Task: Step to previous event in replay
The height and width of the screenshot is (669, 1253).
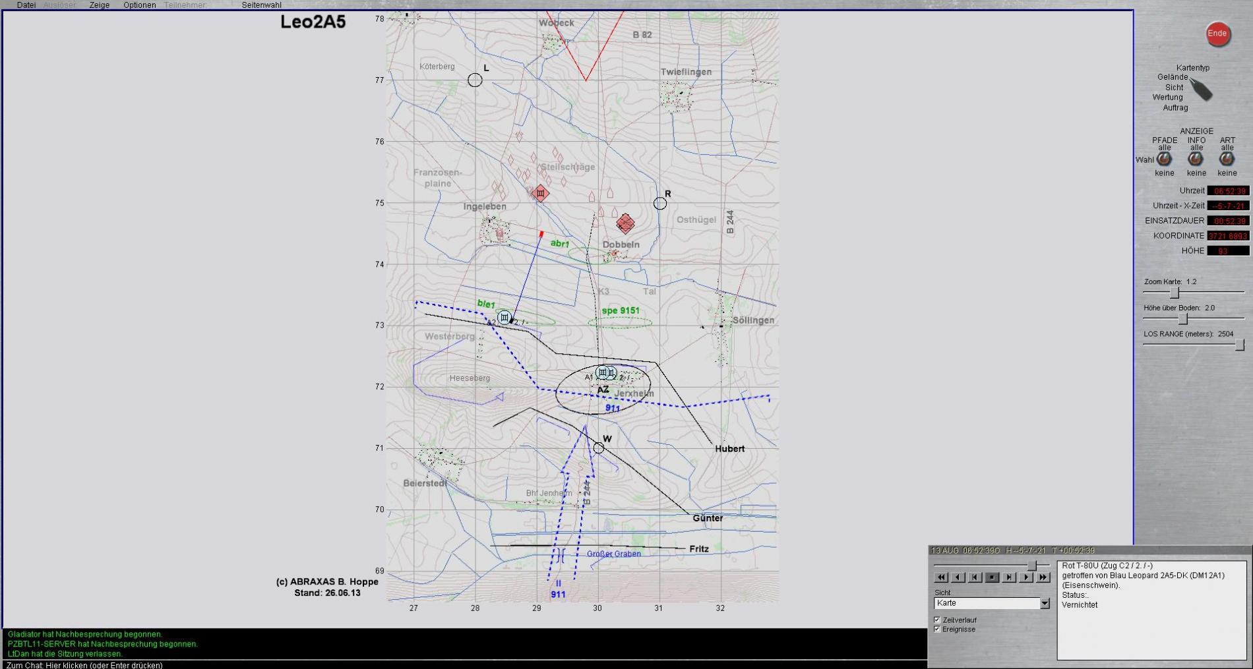Action: point(975,577)
